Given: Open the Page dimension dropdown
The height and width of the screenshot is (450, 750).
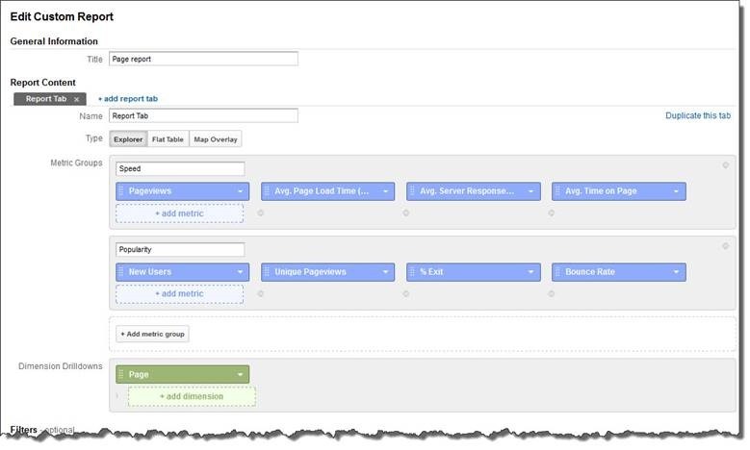Looking at the screenshot, I should (x=240, y=374).
